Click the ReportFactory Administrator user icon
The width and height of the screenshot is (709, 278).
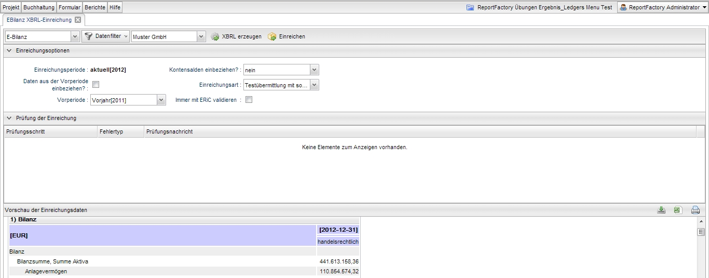(x=623, y=7)
